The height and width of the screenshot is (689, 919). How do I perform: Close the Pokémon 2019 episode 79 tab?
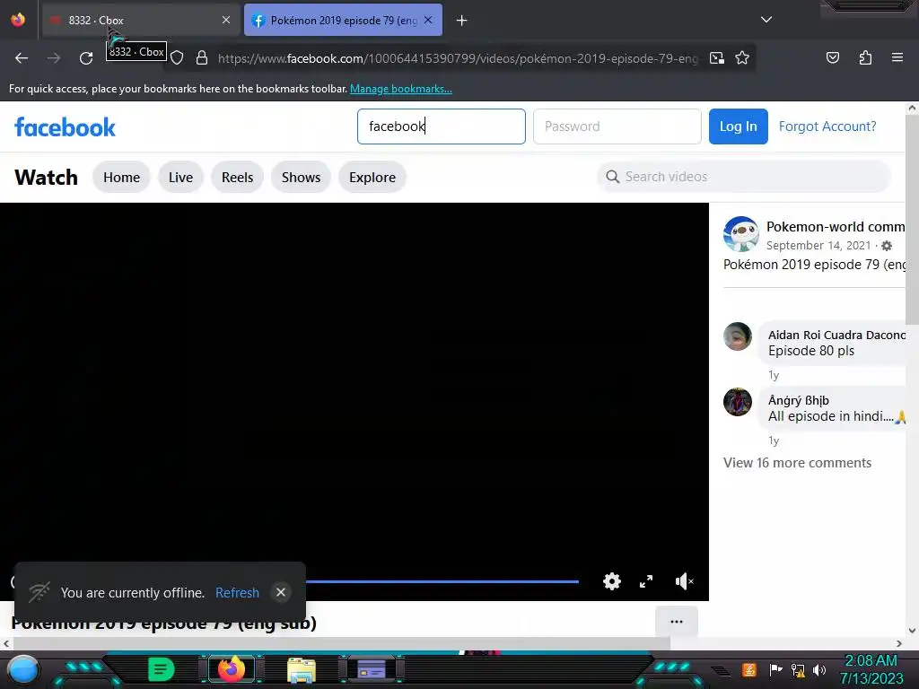pos(428,20)
